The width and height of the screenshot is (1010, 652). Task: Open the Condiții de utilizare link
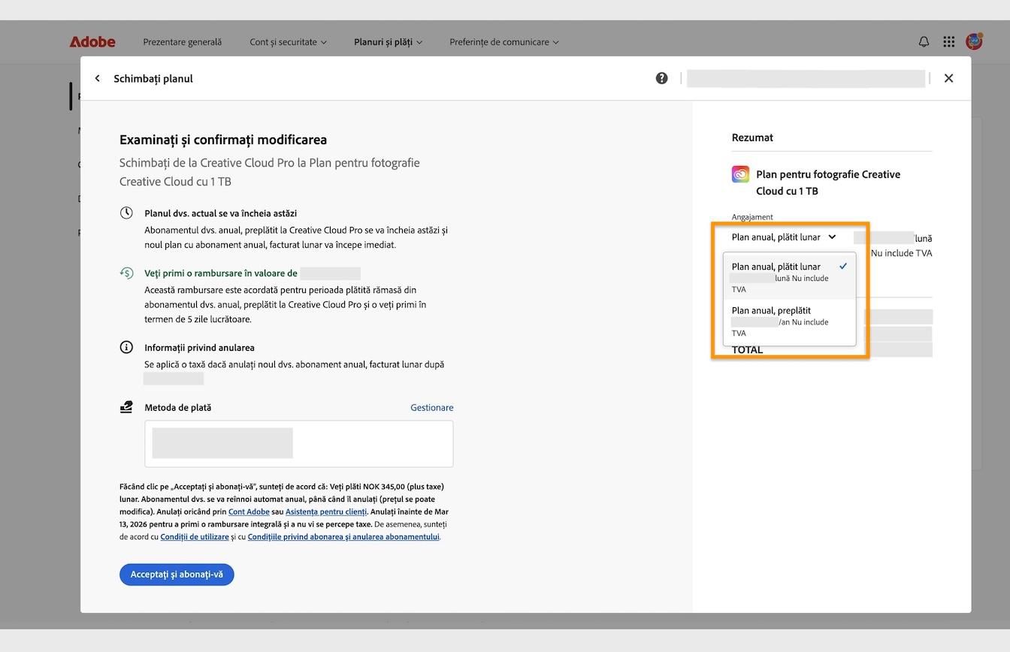(195, 537)
